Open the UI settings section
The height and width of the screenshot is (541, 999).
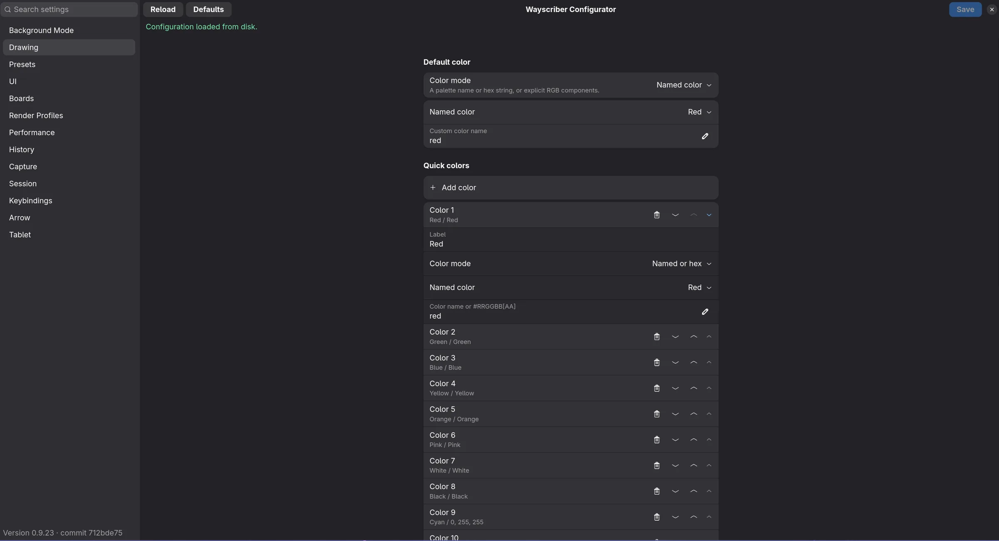coord(69,82)
